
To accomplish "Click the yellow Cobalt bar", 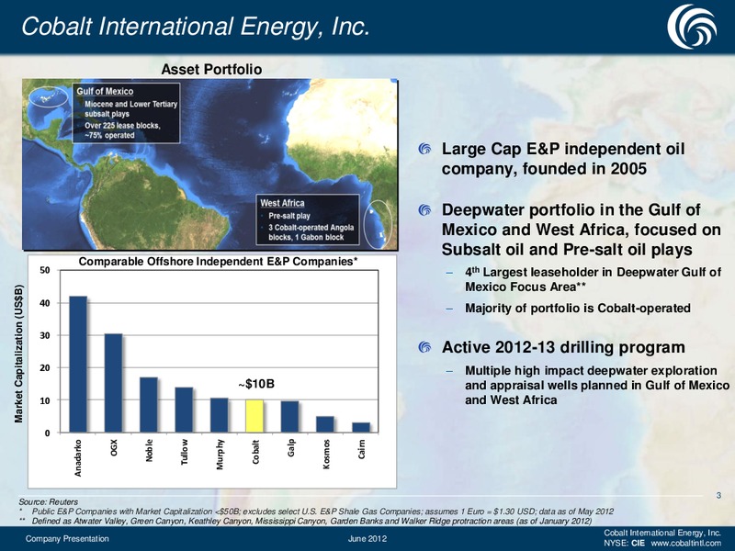I will tap(254, 416).
